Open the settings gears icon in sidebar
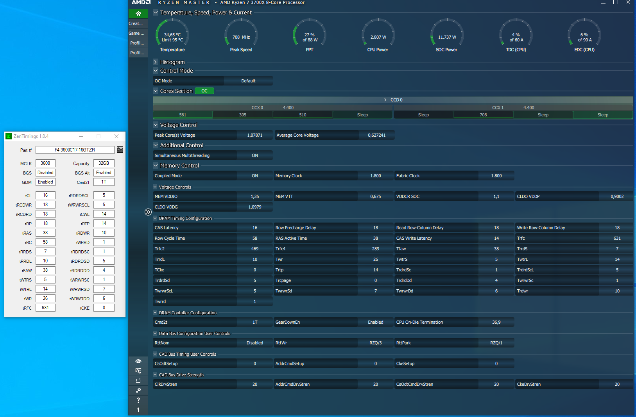This screenshot has height=417, width=636. [138, 390]
